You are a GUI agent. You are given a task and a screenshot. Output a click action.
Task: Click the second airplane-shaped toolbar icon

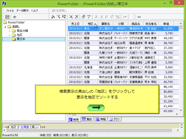pyautogui.click(x=76, y=17)
